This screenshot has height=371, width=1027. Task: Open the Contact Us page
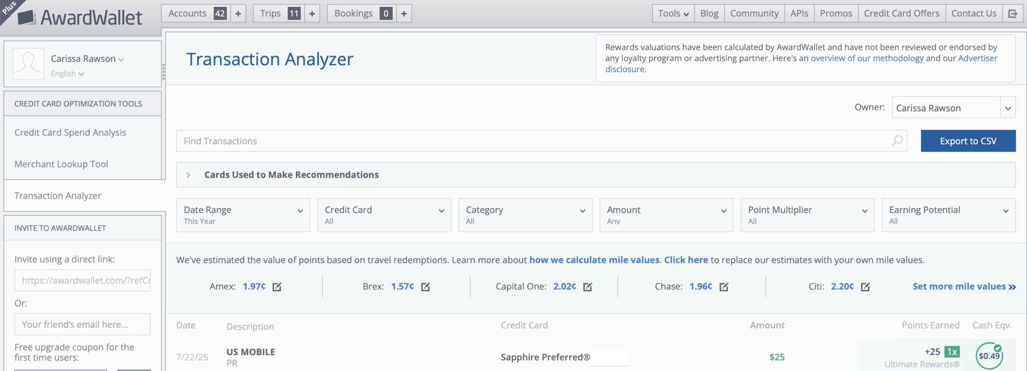tap(974, 14)
